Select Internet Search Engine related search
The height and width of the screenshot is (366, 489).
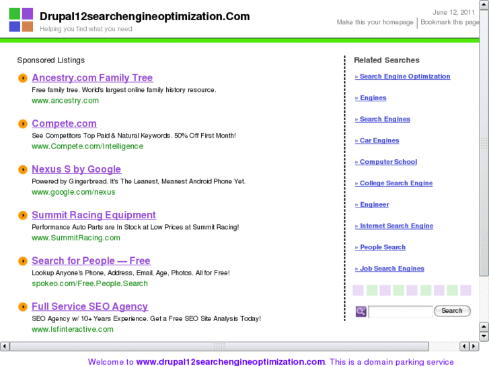tap(394, 226)
